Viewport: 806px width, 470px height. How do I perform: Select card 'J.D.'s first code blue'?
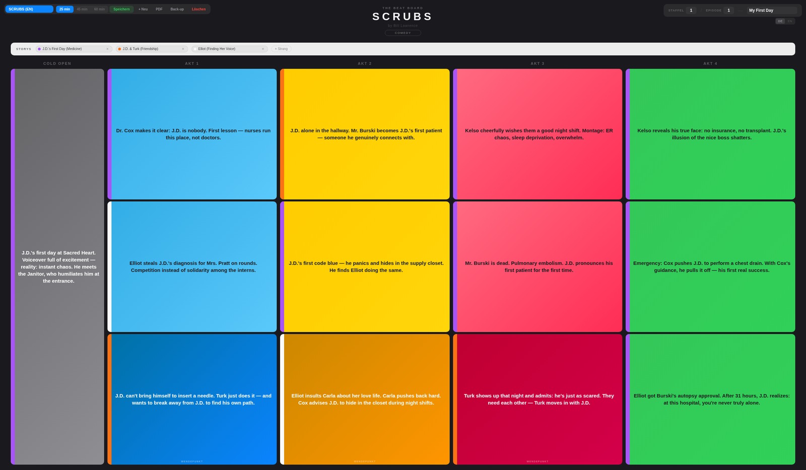(x=365, y=266)
